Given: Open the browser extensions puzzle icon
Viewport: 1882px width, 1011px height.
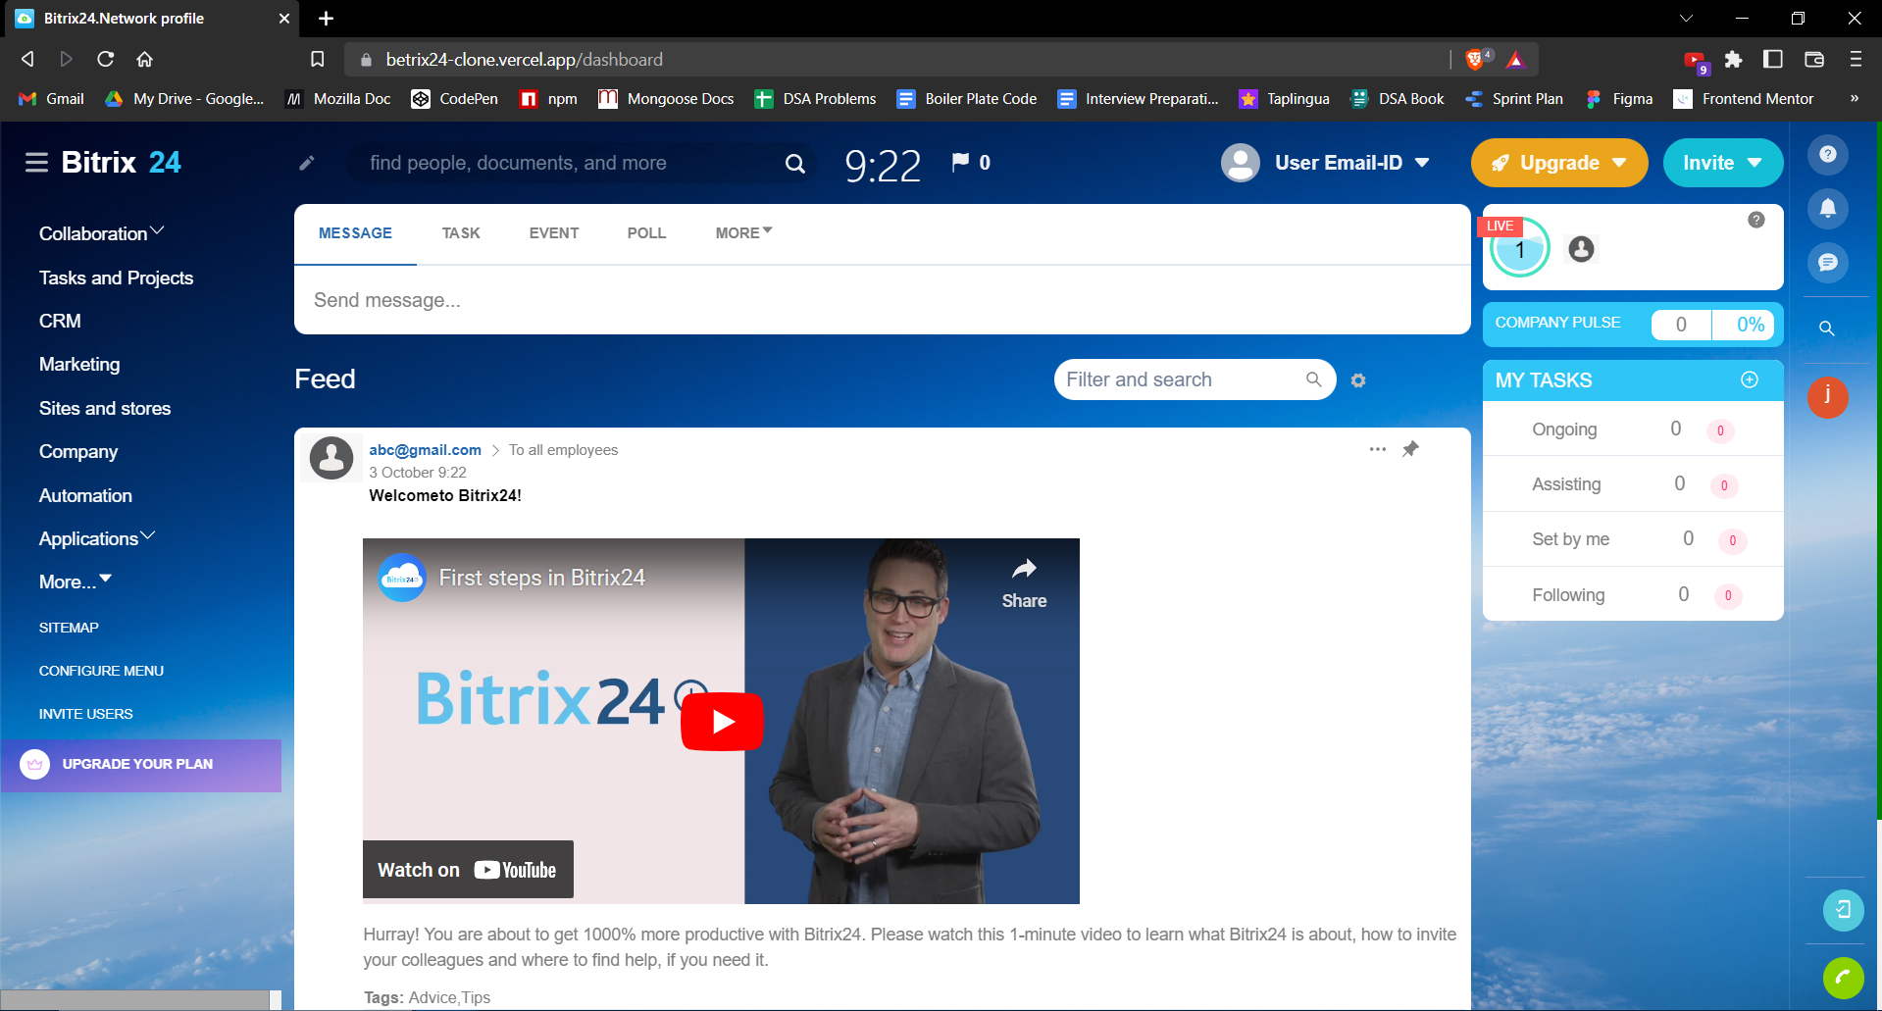Looking at the screenshot, I should [x=1734, y=60].
